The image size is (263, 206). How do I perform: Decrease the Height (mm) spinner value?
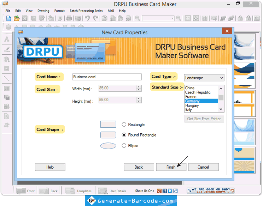click(x=138, y=101)
